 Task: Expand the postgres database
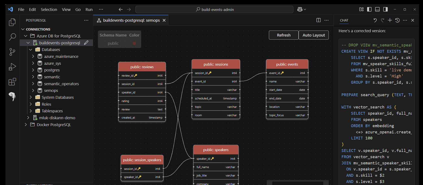[33, 70]
